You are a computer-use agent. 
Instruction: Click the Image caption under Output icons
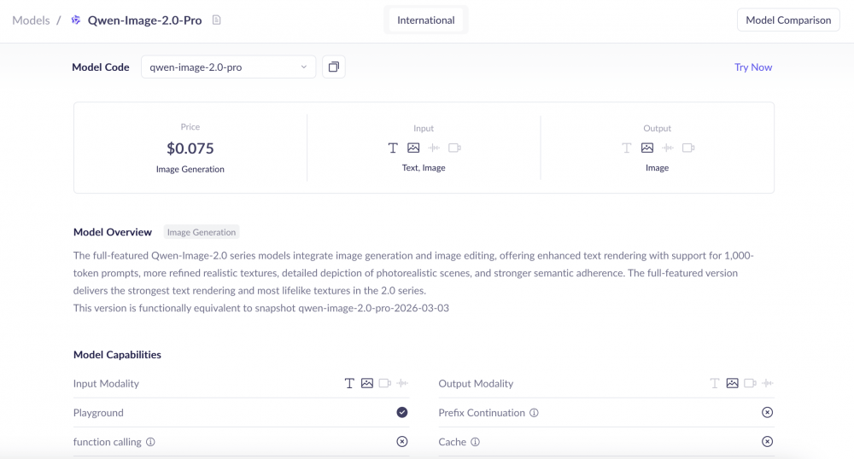click(658, 167)
